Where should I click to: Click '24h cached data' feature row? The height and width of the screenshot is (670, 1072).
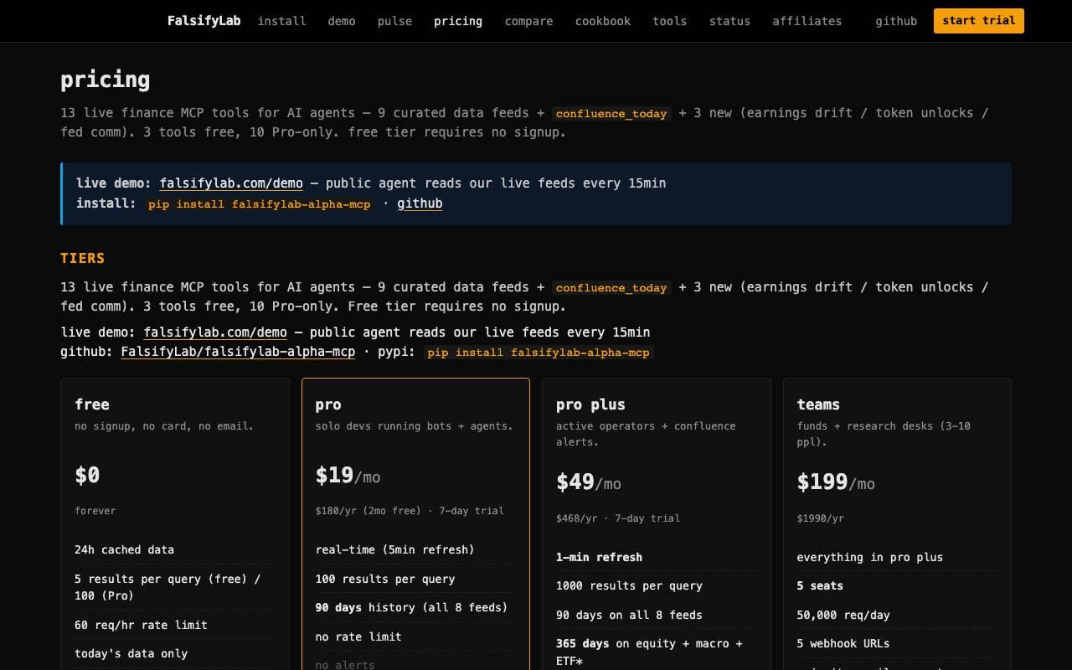(174, 550)
